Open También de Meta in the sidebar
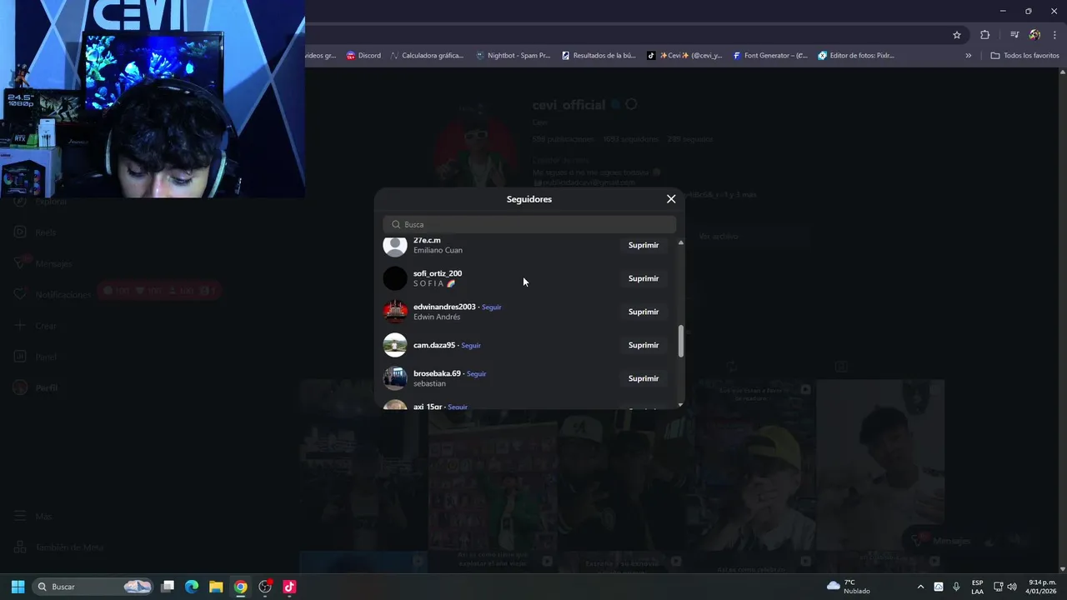1067x600 pixels. [x=58, y=547]
